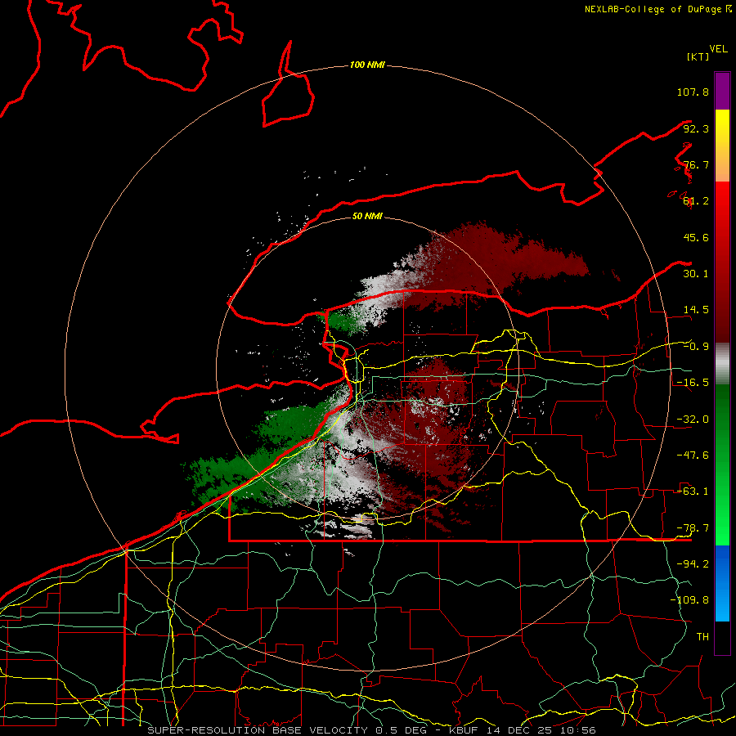This screenshot has width=736, height=736.
Task: Pick the black TH color bar segment
Action: (x=722, y=637)
